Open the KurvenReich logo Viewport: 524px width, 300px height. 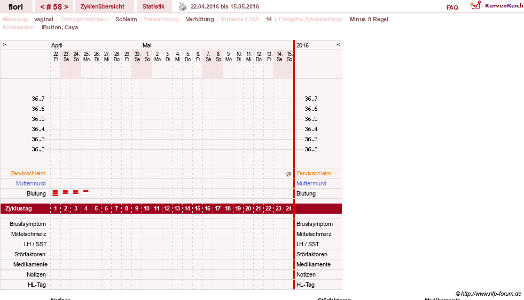click(x=497, y=5)
